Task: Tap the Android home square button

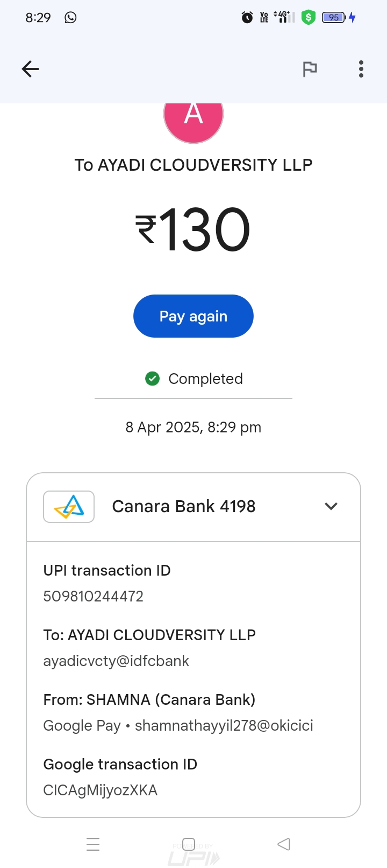Action: point(189,844)
